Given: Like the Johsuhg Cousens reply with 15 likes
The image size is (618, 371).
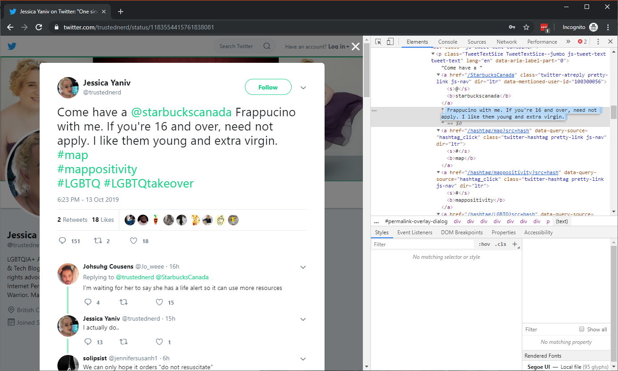Looking at the screenshot, I should [x=159, y=302].
